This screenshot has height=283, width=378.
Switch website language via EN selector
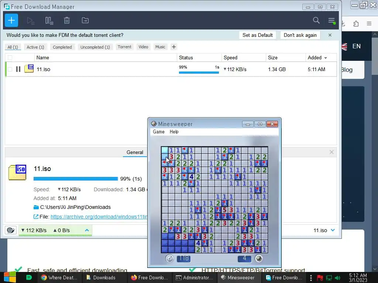pos(356,46)
